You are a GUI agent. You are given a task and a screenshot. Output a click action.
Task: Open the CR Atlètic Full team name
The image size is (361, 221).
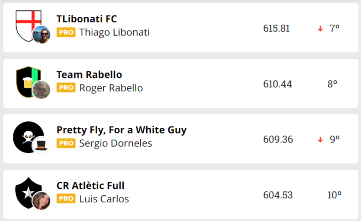tap(90, 185)
